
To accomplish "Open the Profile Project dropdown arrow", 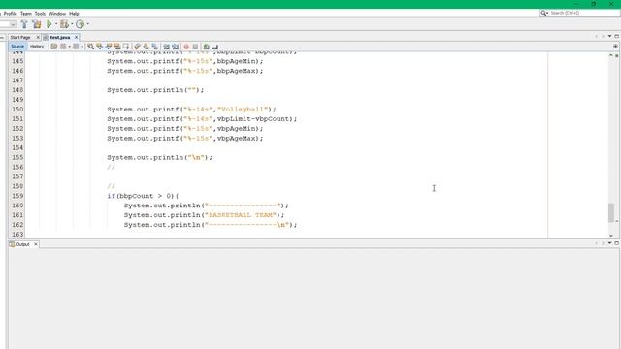I will pos(87,24).
